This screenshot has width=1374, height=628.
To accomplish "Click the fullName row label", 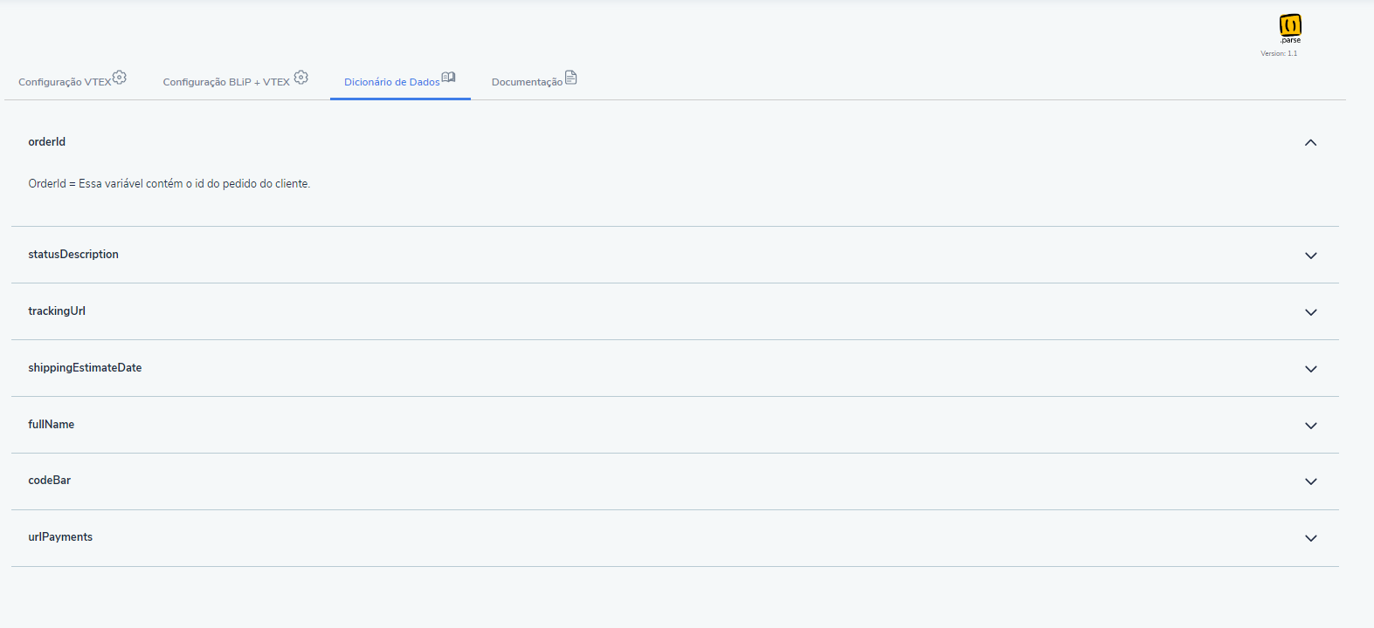I will [52, 425].
